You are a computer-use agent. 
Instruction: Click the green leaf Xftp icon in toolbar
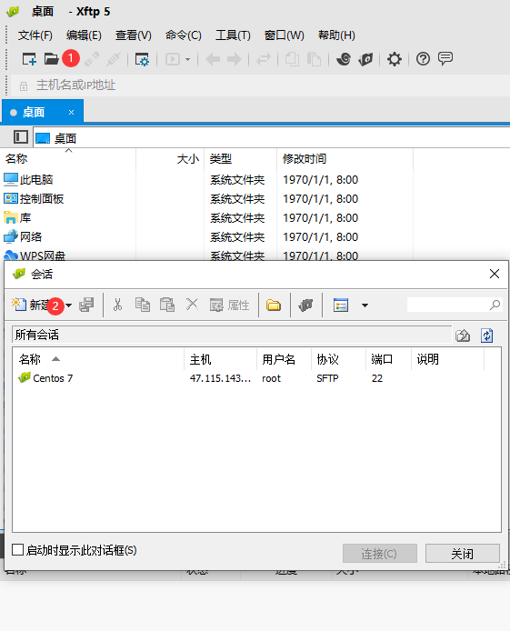tap(365, 60)
